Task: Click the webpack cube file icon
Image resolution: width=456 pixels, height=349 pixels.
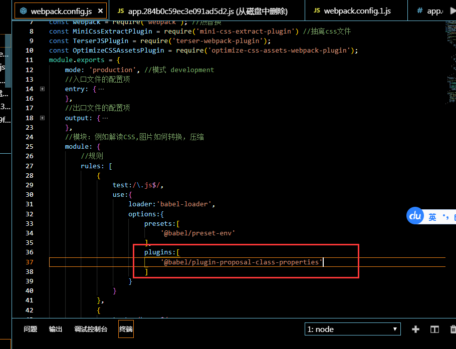Action: click(x=23, y=11)
